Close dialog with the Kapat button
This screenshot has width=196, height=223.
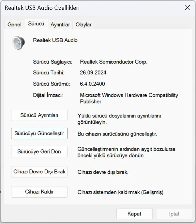134,214
